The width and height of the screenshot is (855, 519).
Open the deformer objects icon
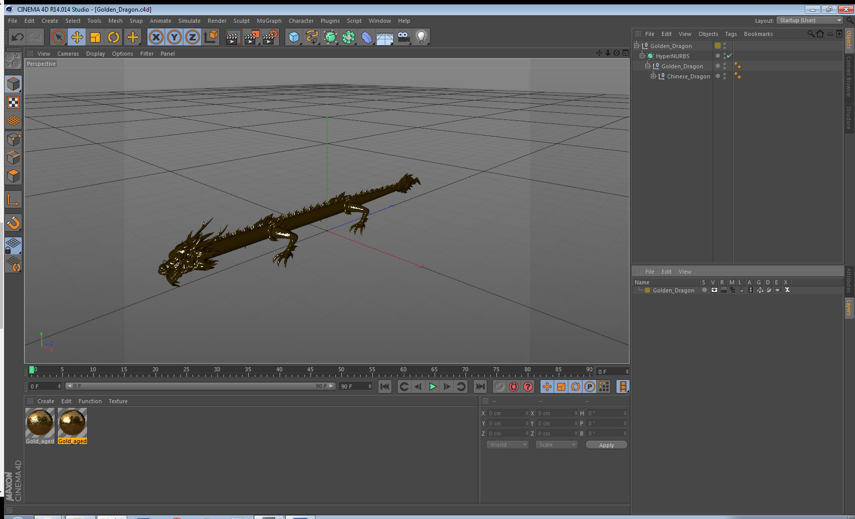click(x=367, y=37)
